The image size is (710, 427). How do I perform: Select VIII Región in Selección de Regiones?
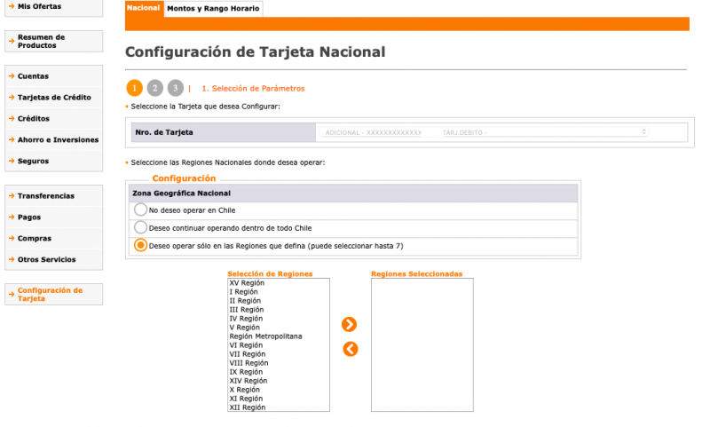[x=248, y=363]
